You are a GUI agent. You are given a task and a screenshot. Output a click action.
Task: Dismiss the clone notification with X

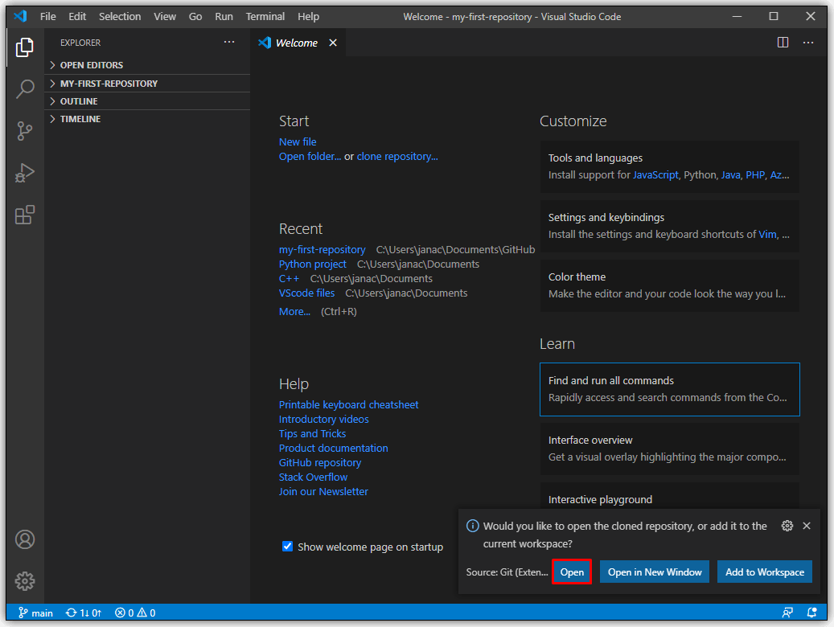(807, 526)
